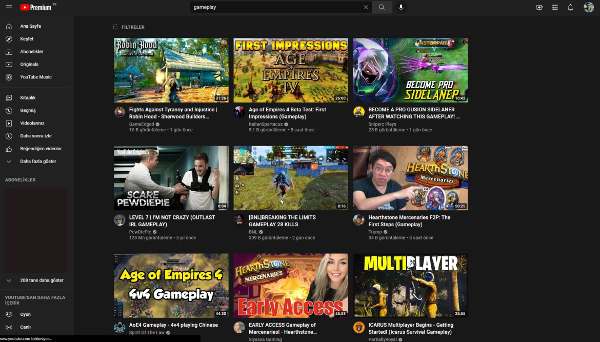Open Hearthstone Mercenaries F2P thumbnail
600x342 pixels.
[x=411, y=178]
